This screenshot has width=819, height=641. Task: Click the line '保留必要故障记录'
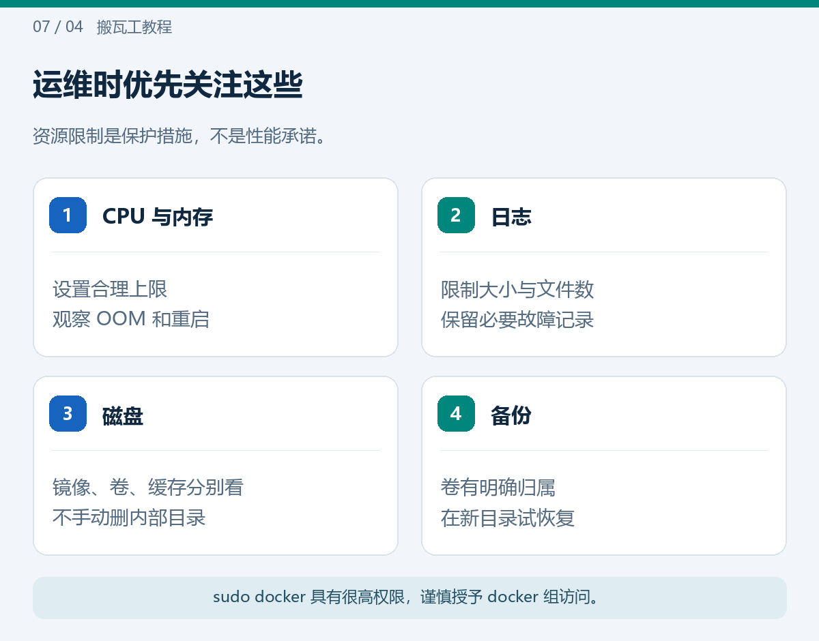coord(517,319)
